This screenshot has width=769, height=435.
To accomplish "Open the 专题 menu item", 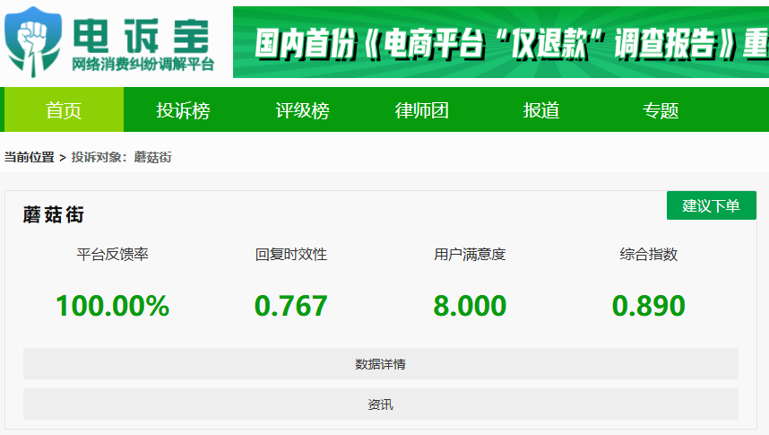I will click(x=661, y=110).
